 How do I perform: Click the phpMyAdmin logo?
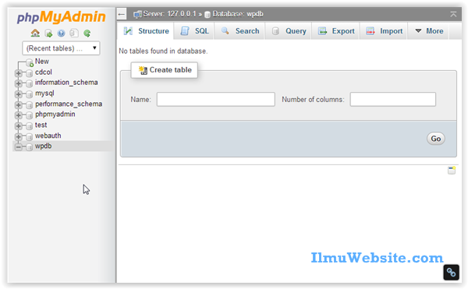point(61,17)
